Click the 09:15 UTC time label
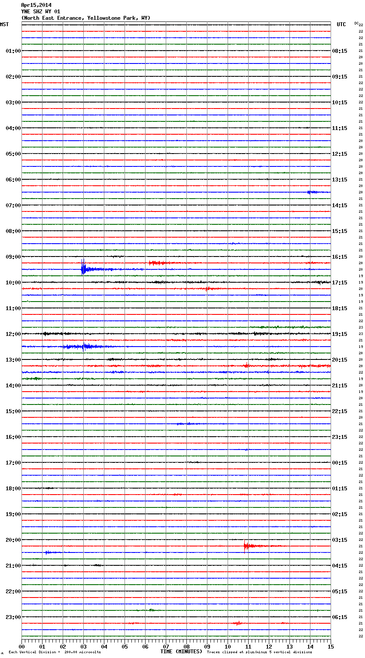The width and height of the screenshot is (365, 658). 340,77
